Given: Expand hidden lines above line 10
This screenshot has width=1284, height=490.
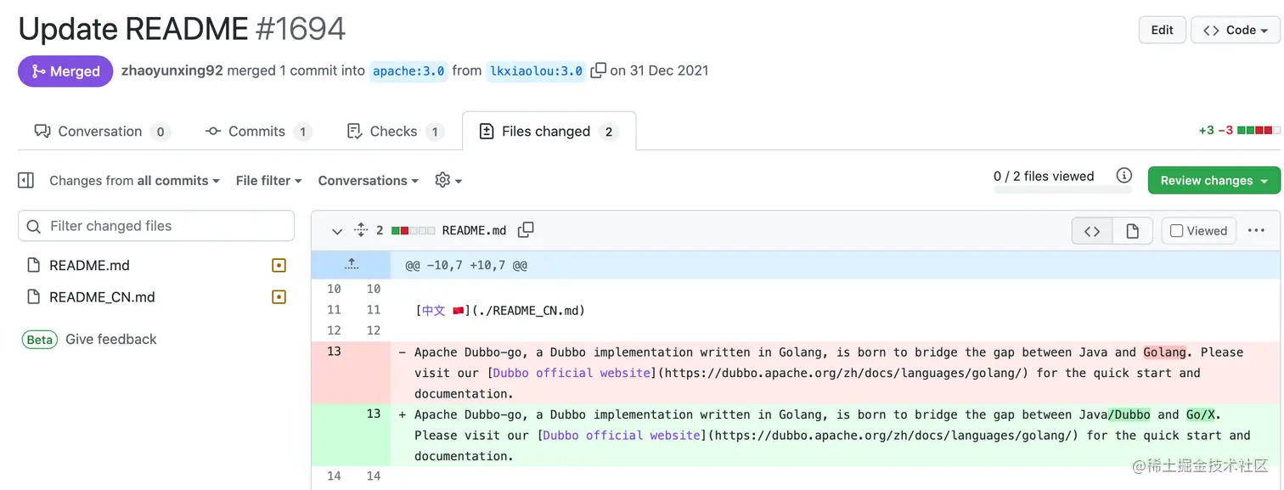Looking at the screenshot, I should [351, 265].
